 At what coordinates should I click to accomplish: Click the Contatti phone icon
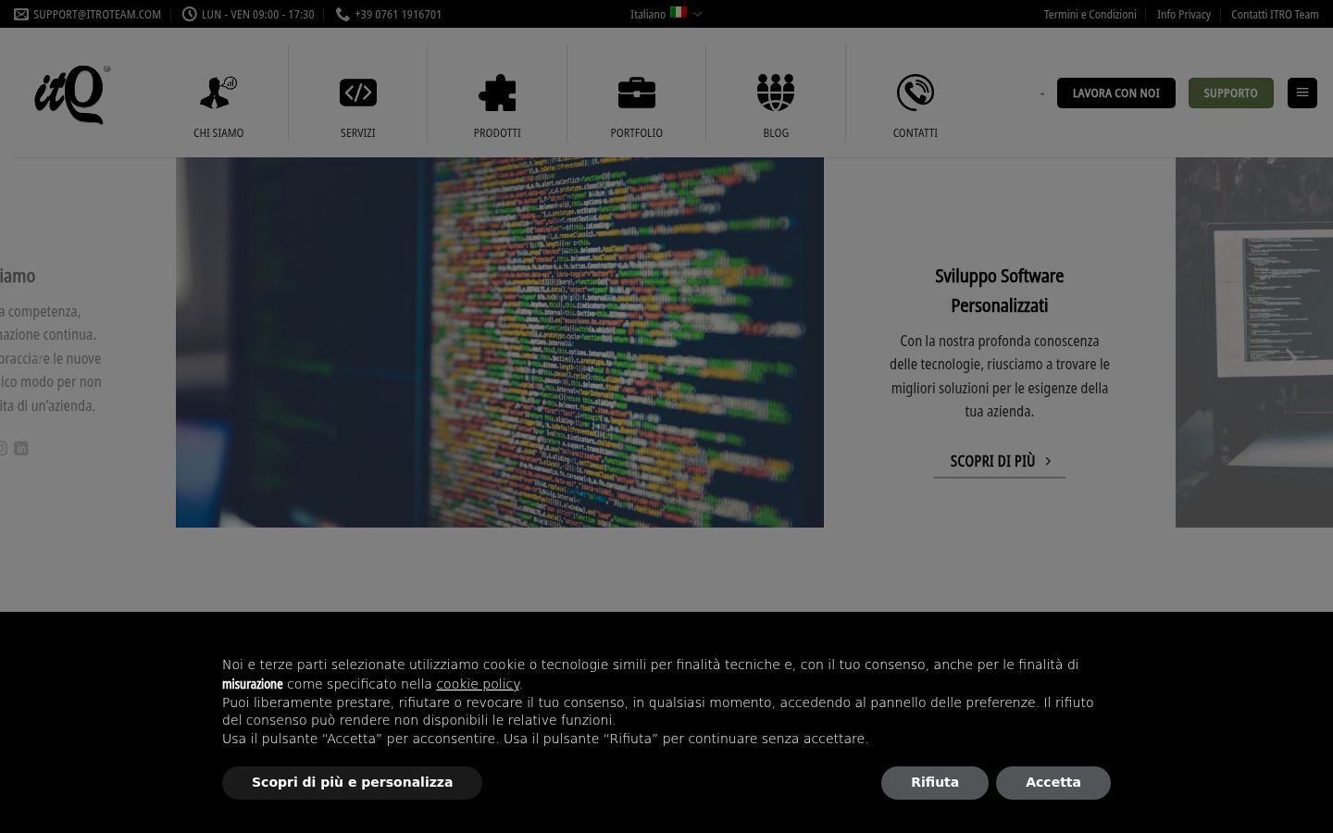pyautogui.click(x=916, y=93)
